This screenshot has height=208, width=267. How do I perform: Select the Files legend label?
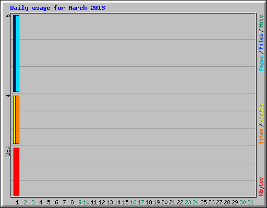261,42
